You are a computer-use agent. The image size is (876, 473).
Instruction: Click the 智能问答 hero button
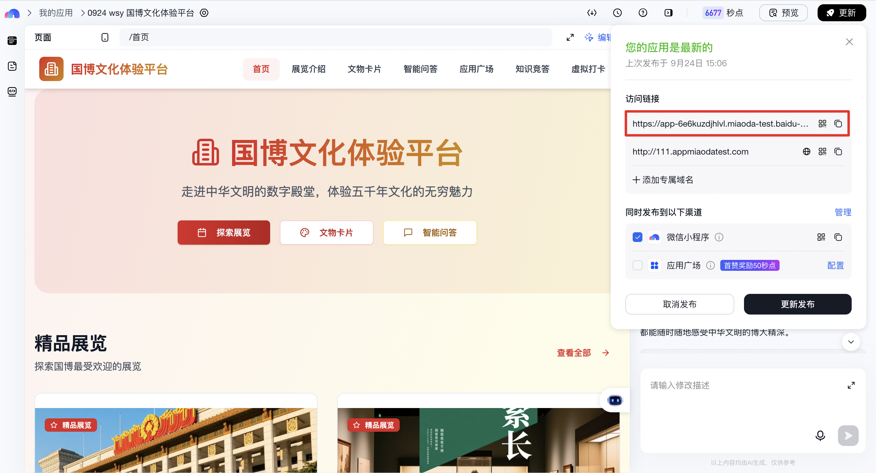(x=430, y=233)
